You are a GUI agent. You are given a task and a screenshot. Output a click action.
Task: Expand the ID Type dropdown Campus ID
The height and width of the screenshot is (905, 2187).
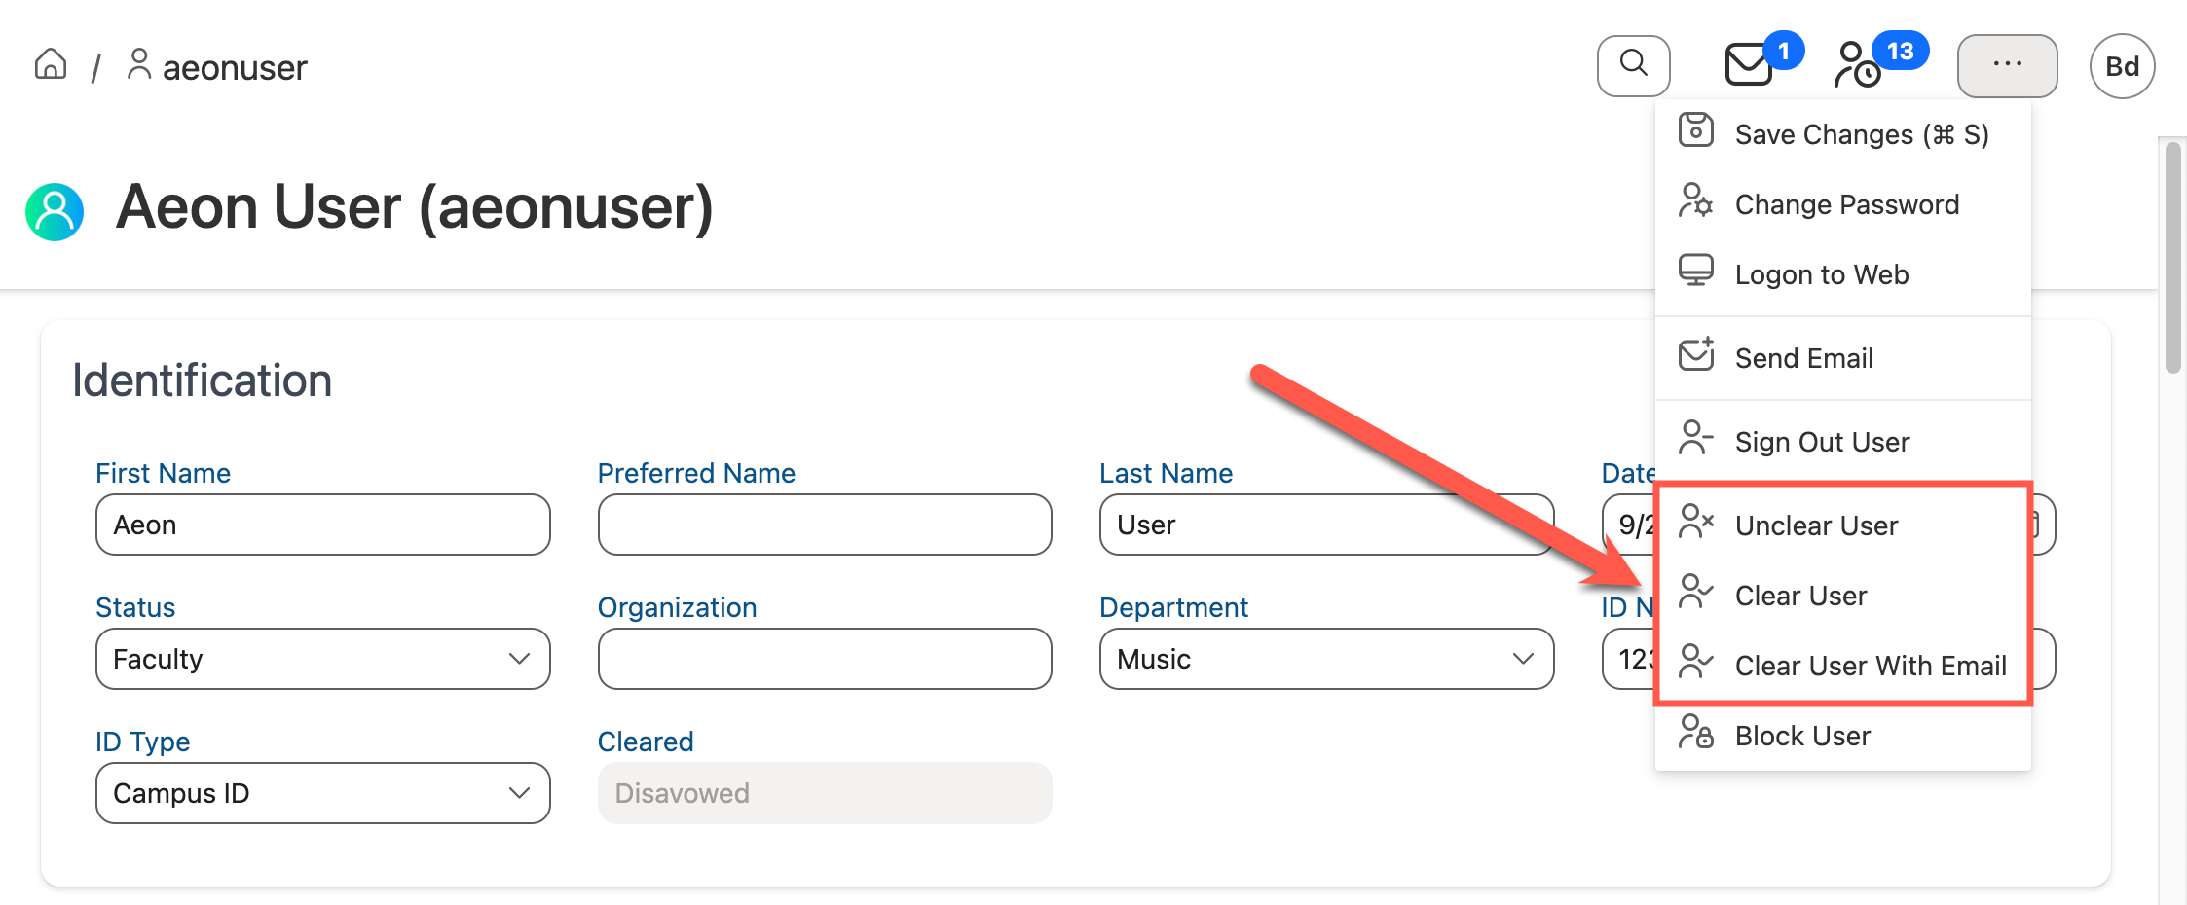322,793
